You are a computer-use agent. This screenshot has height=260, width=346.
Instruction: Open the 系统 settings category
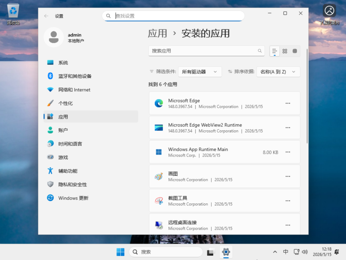(91, 63)
